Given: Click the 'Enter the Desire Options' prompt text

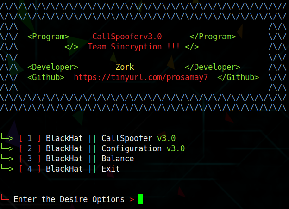Looking at the screenshot, I should [69, 199].
